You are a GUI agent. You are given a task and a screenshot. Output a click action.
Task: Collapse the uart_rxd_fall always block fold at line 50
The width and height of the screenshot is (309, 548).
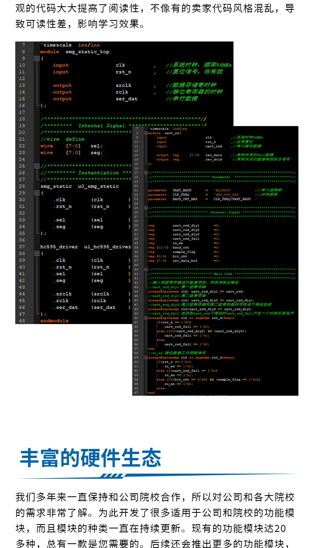pos(146,318)
